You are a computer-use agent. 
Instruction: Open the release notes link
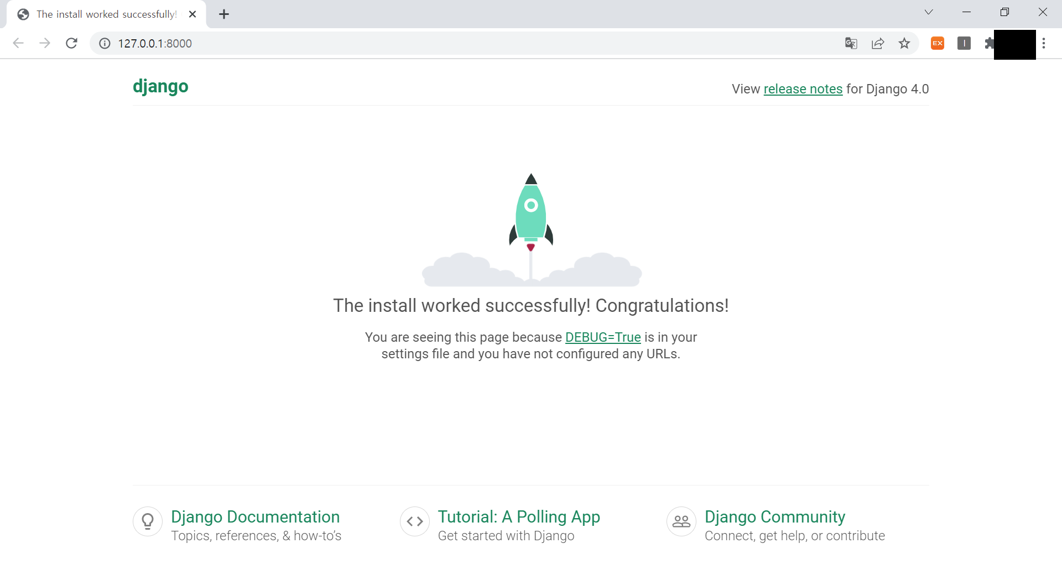tap(803, 89)
